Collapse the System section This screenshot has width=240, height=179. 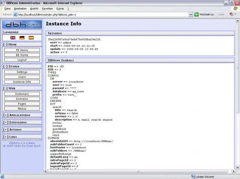5,66
